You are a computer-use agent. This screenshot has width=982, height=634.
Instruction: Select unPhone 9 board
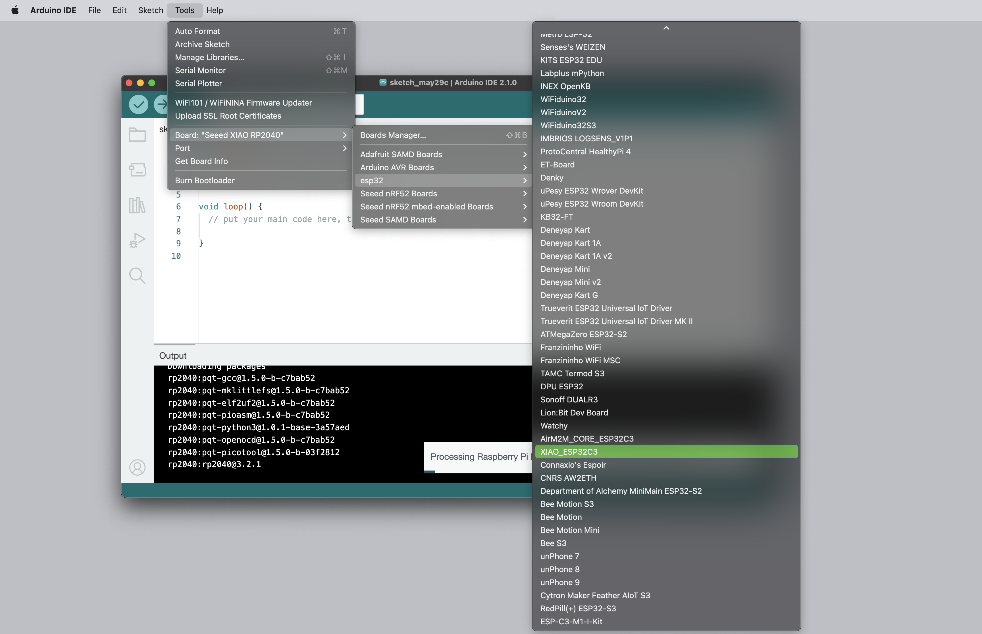click(666, 582)
